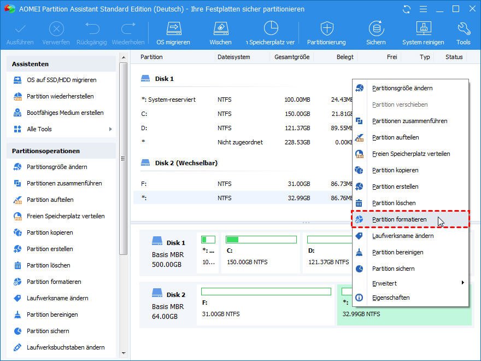Click the Ausführen checkmark icon
The width and height of the screenshot is (481, 361).
click(x=20, y=29)
